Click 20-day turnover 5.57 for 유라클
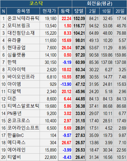Viewport: 127px width, 161px height. coord(122,40)
